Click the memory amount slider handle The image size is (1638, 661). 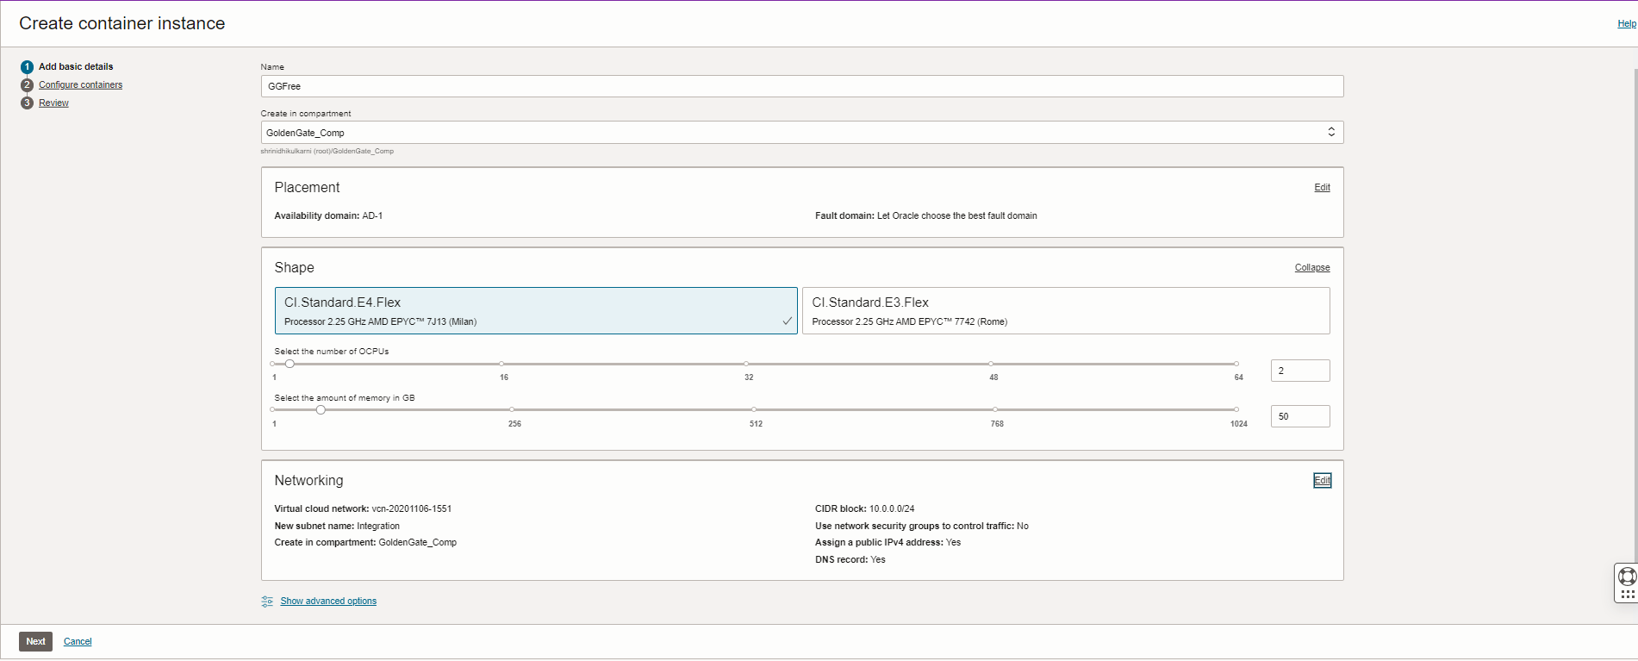(321, 410)
